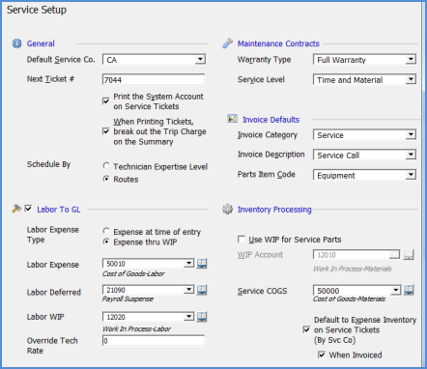Viewport: 427px width, 369px height.
Task: Click the Labor To GL hammer icon
Action: point(16,209)
